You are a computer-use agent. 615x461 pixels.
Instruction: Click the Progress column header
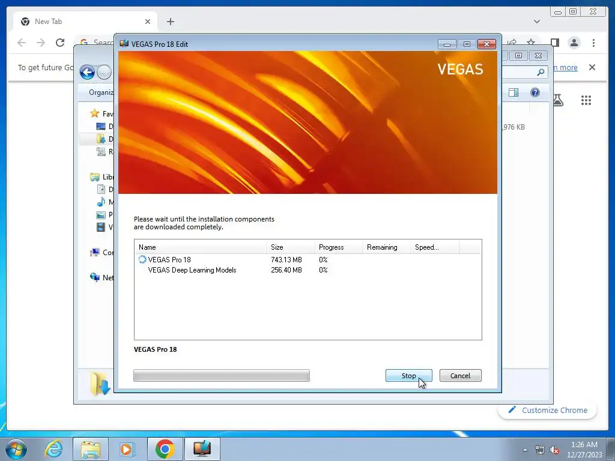point(339,247)
